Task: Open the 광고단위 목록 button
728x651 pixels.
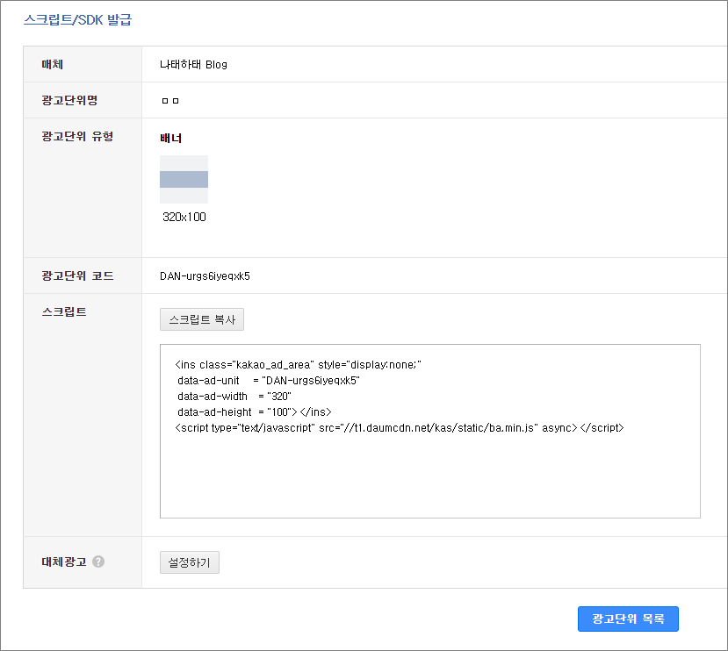Action: pos(628,619)
